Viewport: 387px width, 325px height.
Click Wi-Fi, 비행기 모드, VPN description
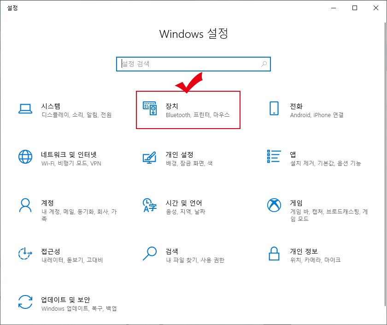click(x=71, y=163)
